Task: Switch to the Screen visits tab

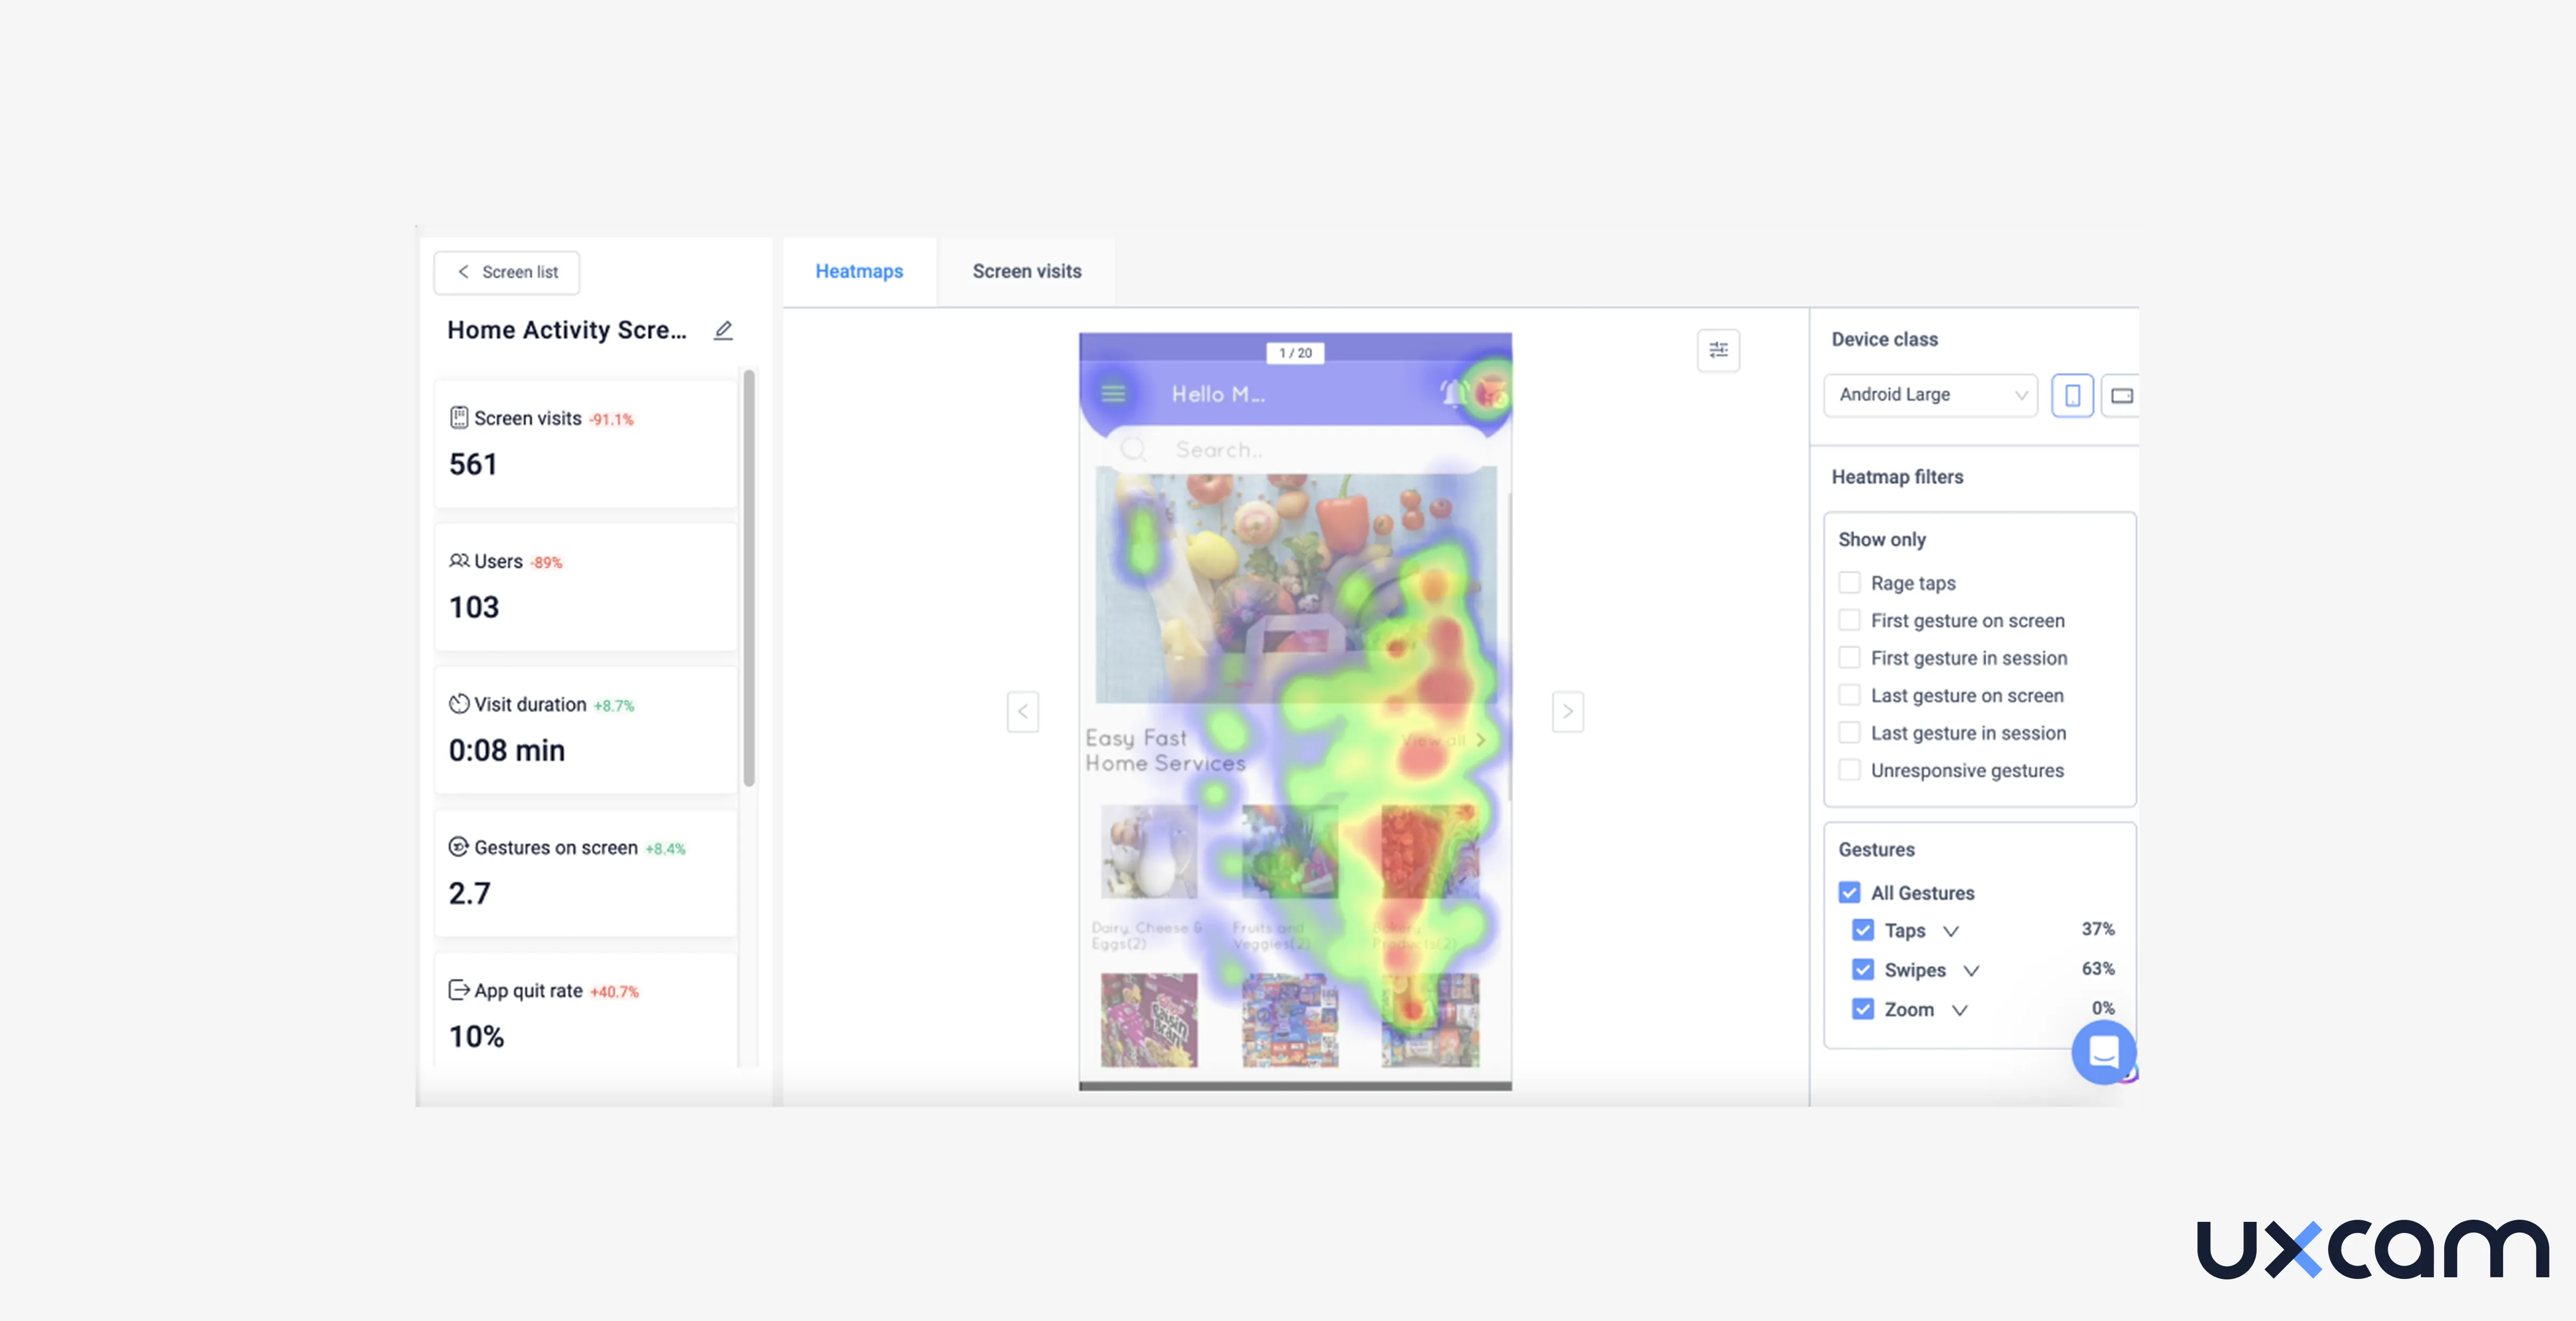Action: click(1026, 271)
